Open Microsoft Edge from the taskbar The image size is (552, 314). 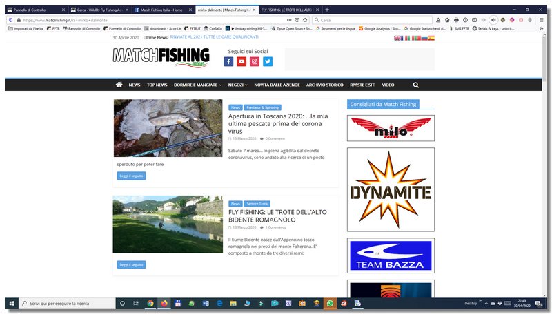coord(219,303)
